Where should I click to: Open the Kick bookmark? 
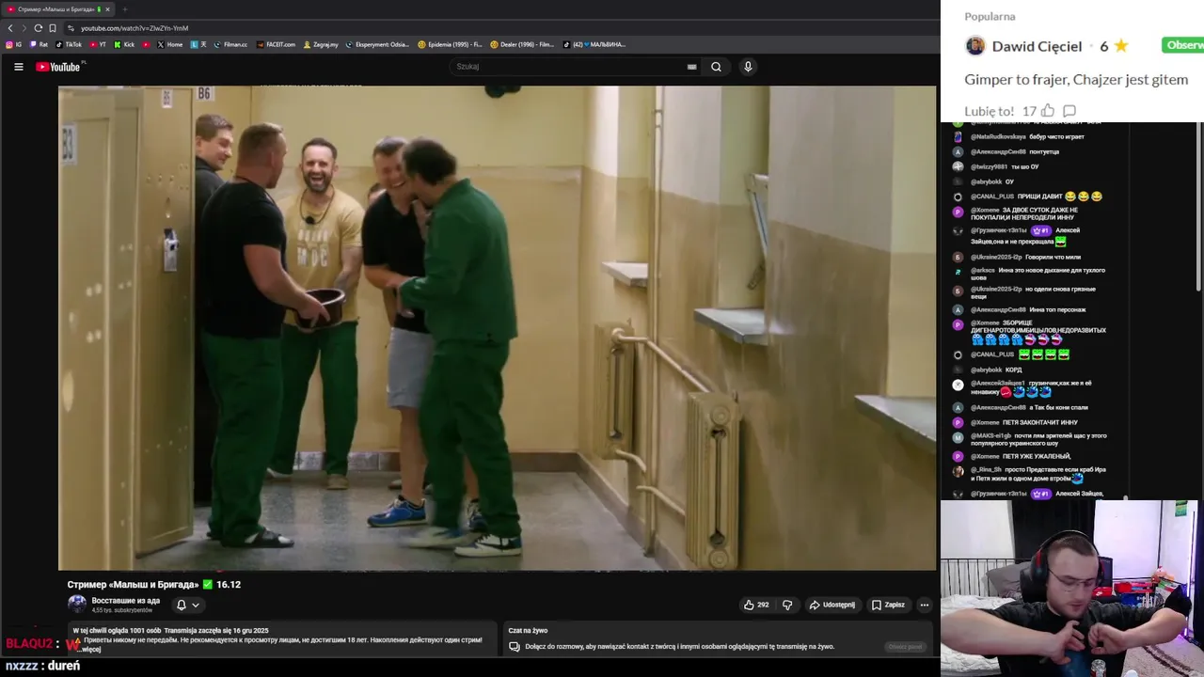pos(125,44)
